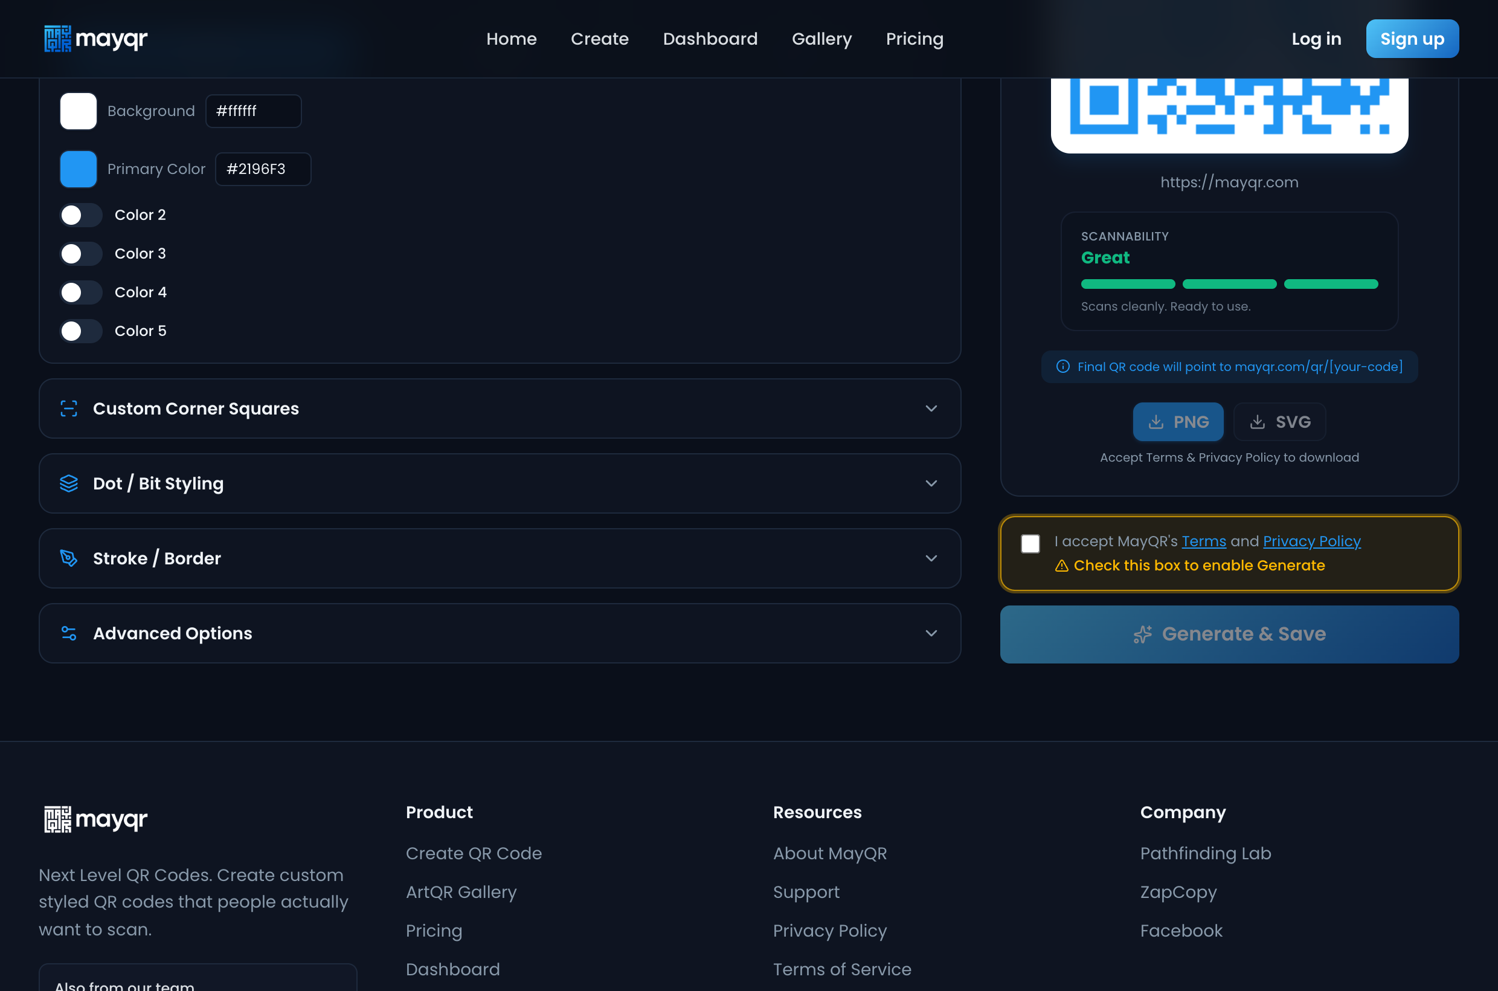Click the Stroke / Border pen icon
The height and width of the screenshot is (991, 1498).
click(69, 558)
